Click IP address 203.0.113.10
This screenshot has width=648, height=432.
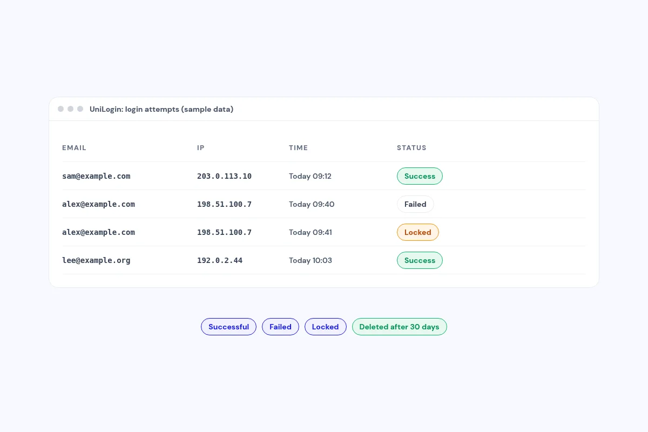[x=224, y=176]
